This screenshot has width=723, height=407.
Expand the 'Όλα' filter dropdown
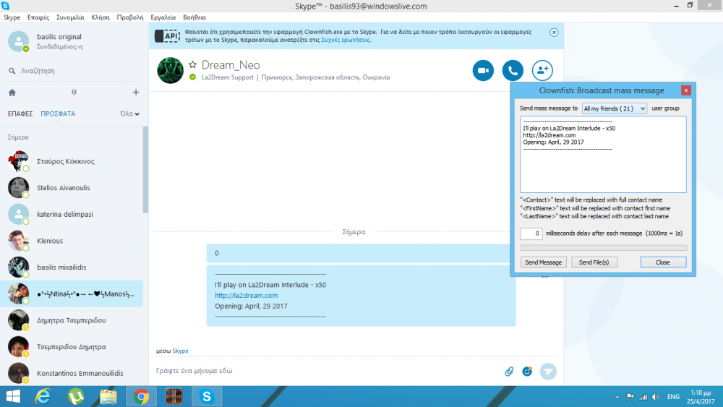click(x=129, y=113)
